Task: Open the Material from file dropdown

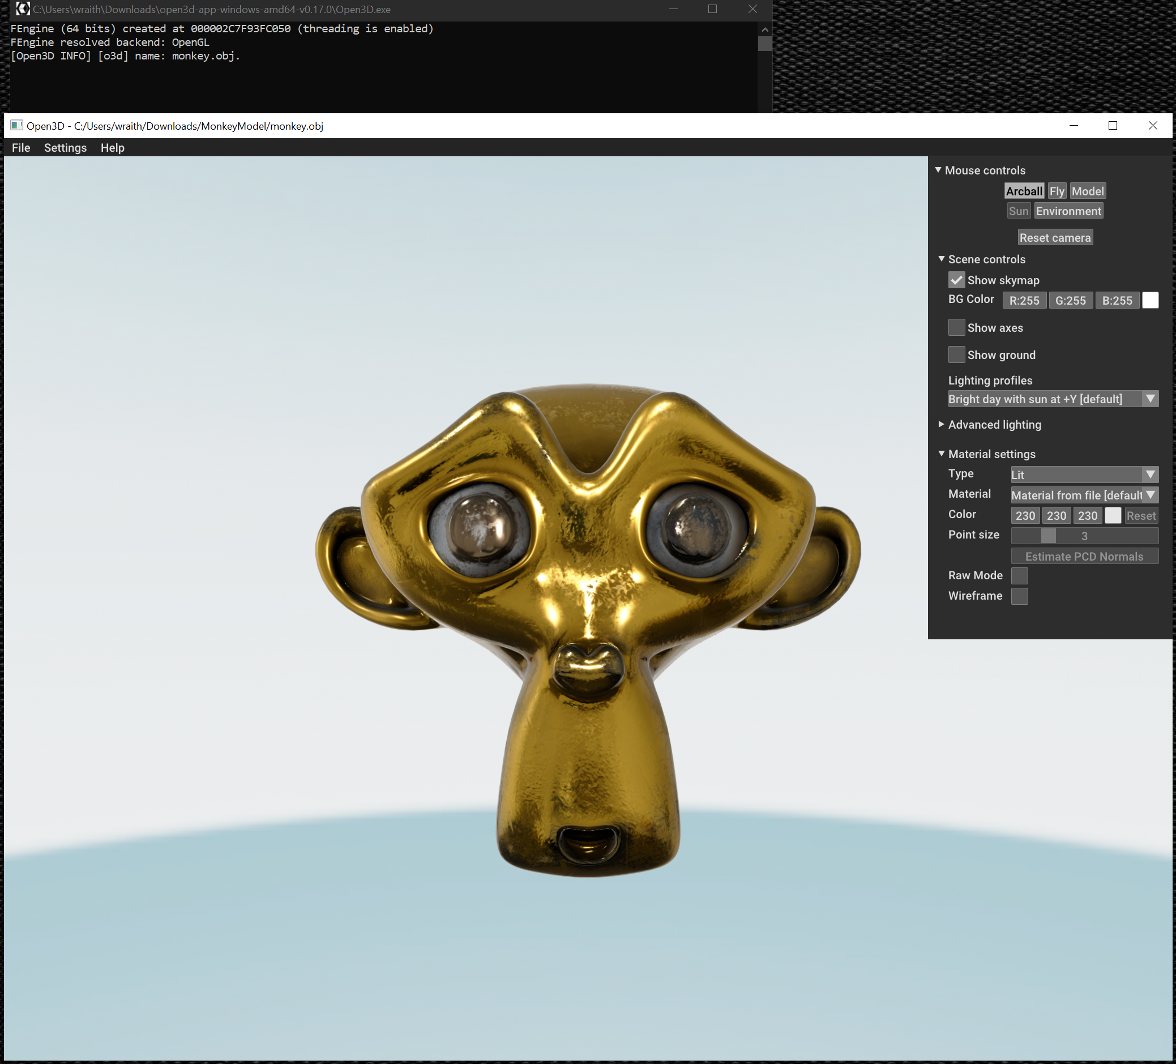Action: click(x=1084, y=495)
